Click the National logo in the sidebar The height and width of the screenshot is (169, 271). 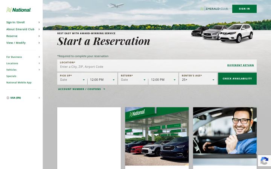pyautogui.click(x=18, y=10)
